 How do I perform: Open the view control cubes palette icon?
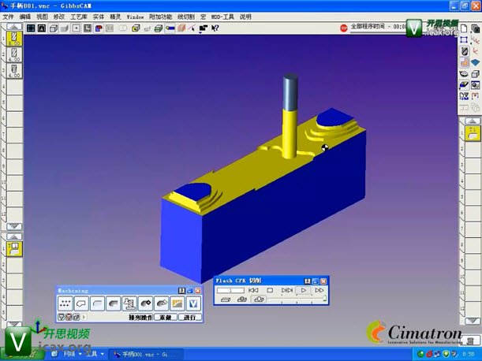[x=476, y=28]
